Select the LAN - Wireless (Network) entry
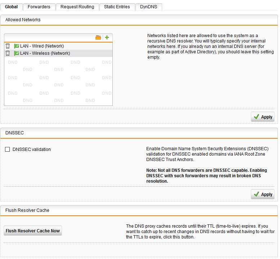 pyautogui.click(x=58, y=53)
